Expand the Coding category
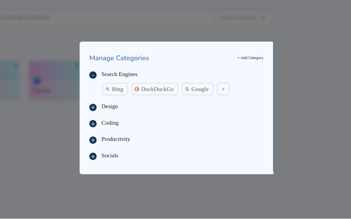 tap(93, 124)
